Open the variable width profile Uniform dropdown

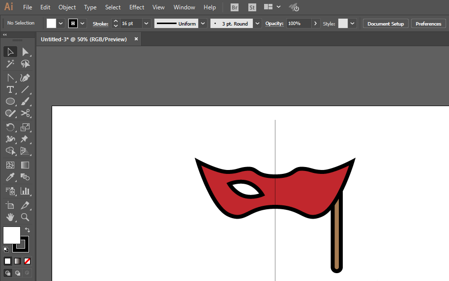click(x=203, y=24)
